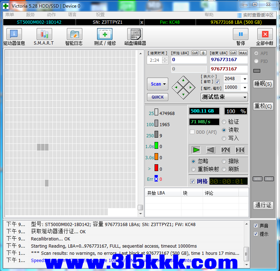Open the service (服务) menu

[30, 15]
